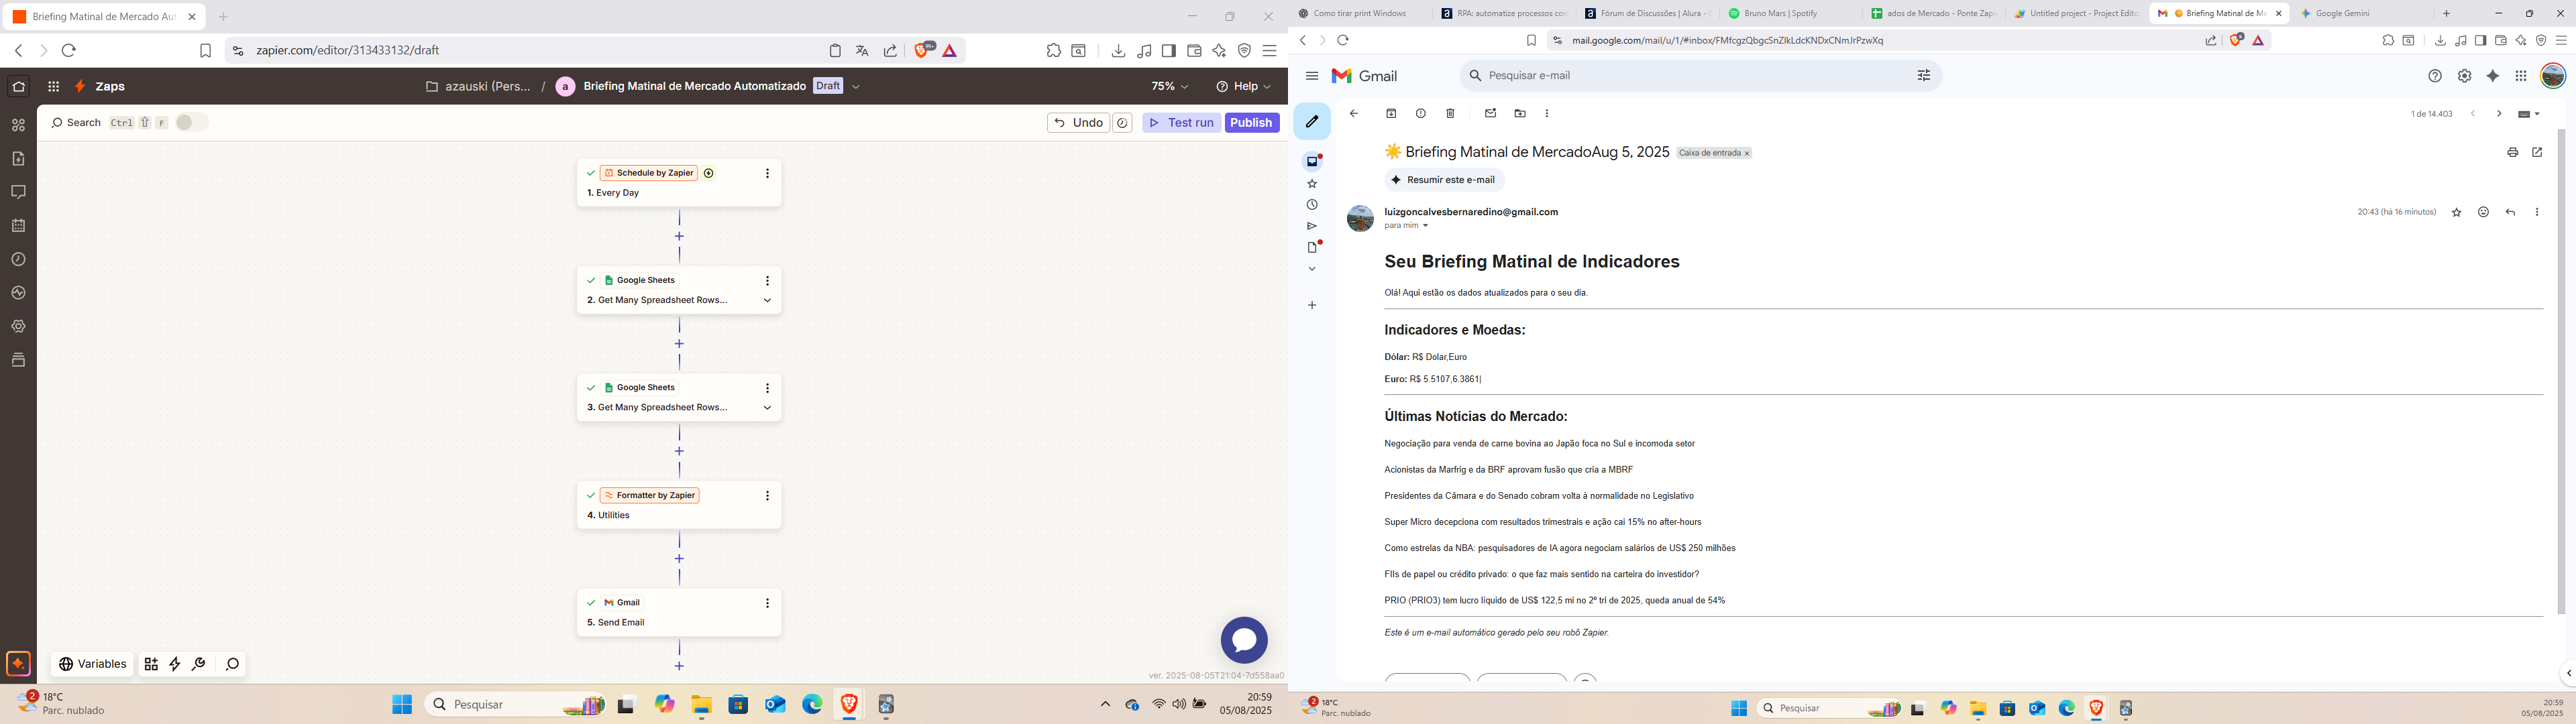This screenshot has height=724, width=2576.
Task: Open options menu for step 3 Google Sheets
Action: (767, 387)
